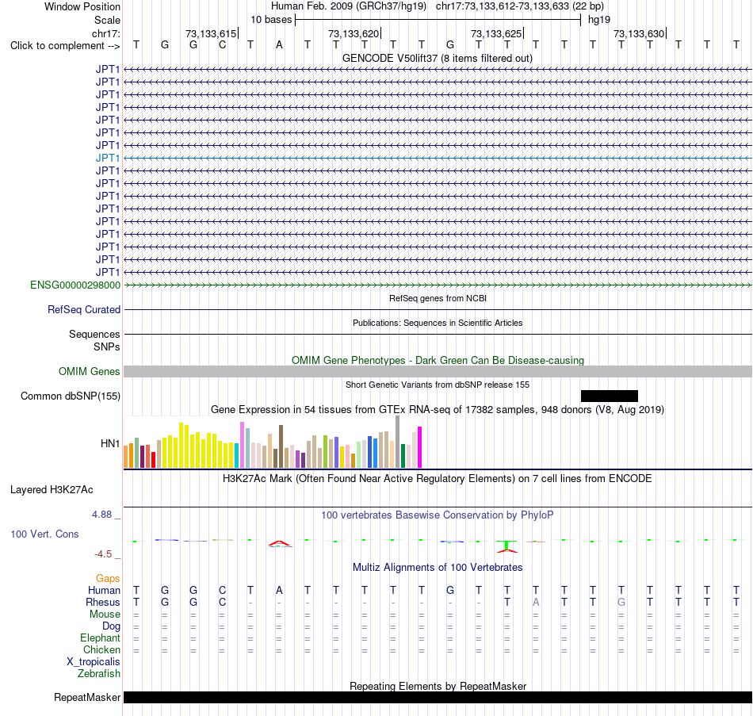Click the 'Click to complement -->' label
Viewport: 753px width, 716px height.
65,46
